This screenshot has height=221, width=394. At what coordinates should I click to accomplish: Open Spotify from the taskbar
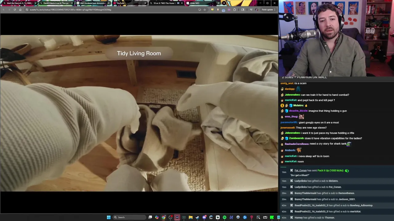click(x=224, y=217)
